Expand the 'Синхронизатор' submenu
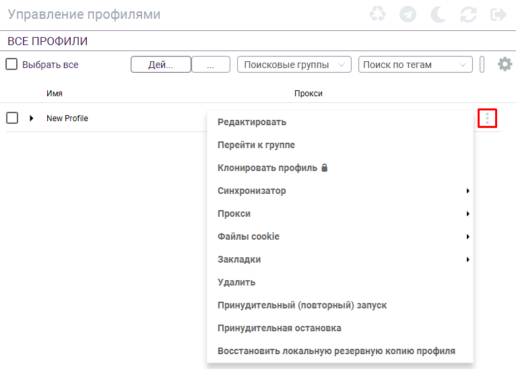 [340, 191]
